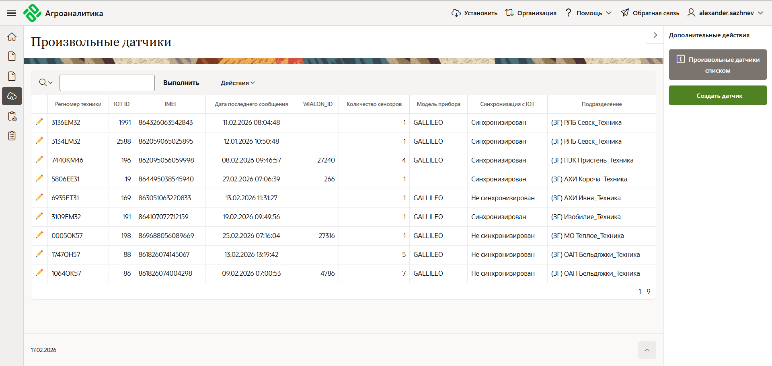Click the scroll-to-top arrow button
The height and width of the screenshot is (366, 772).
pyautogui.click(x=647, y=350)
